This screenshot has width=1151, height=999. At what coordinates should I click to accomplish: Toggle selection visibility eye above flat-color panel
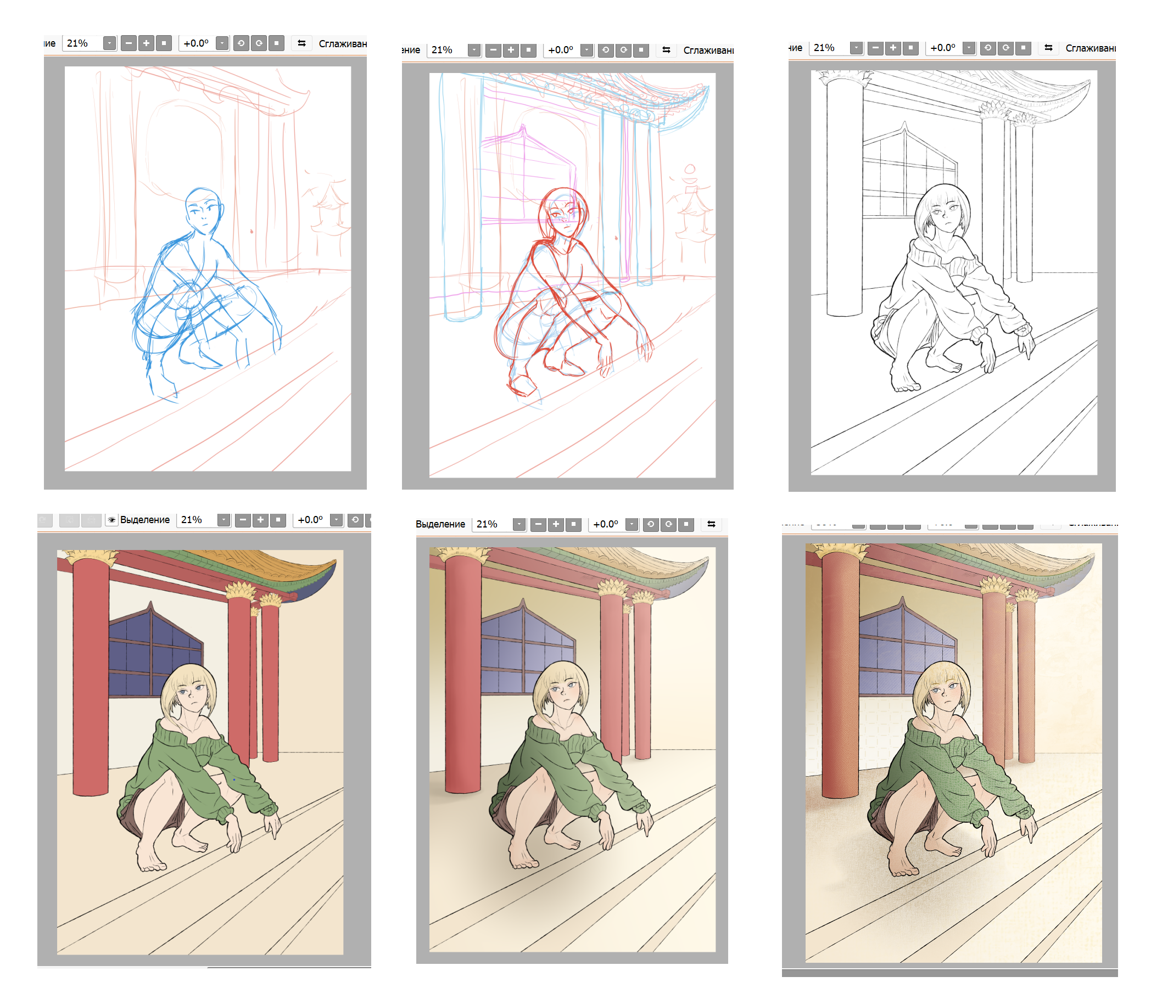(x=111, y=520)
